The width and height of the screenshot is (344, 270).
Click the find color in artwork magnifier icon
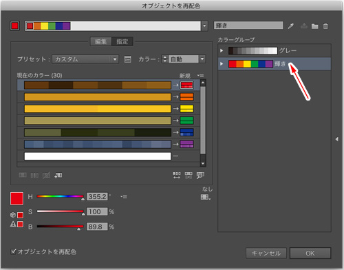click(x=200, y=176)
